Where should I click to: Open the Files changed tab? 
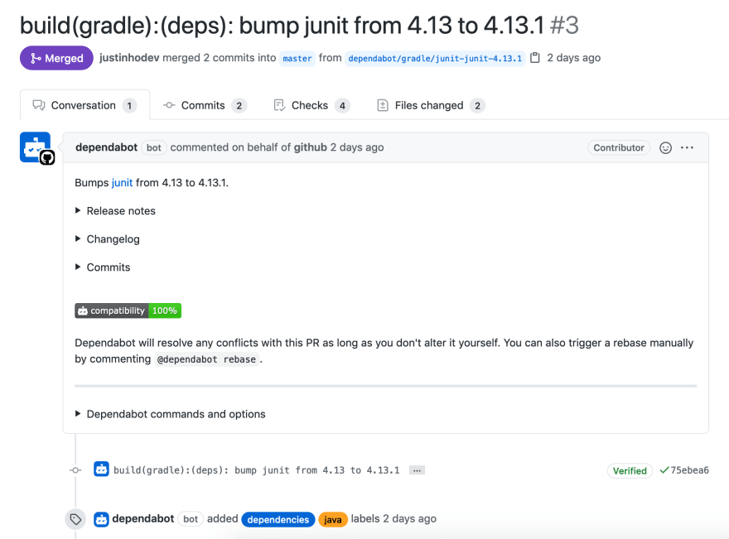431,105
